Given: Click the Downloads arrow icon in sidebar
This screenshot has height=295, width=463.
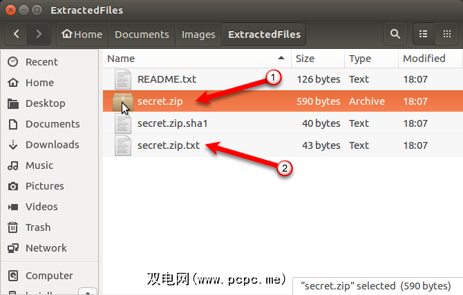Looking at the screenshot, I should [12, 145].
